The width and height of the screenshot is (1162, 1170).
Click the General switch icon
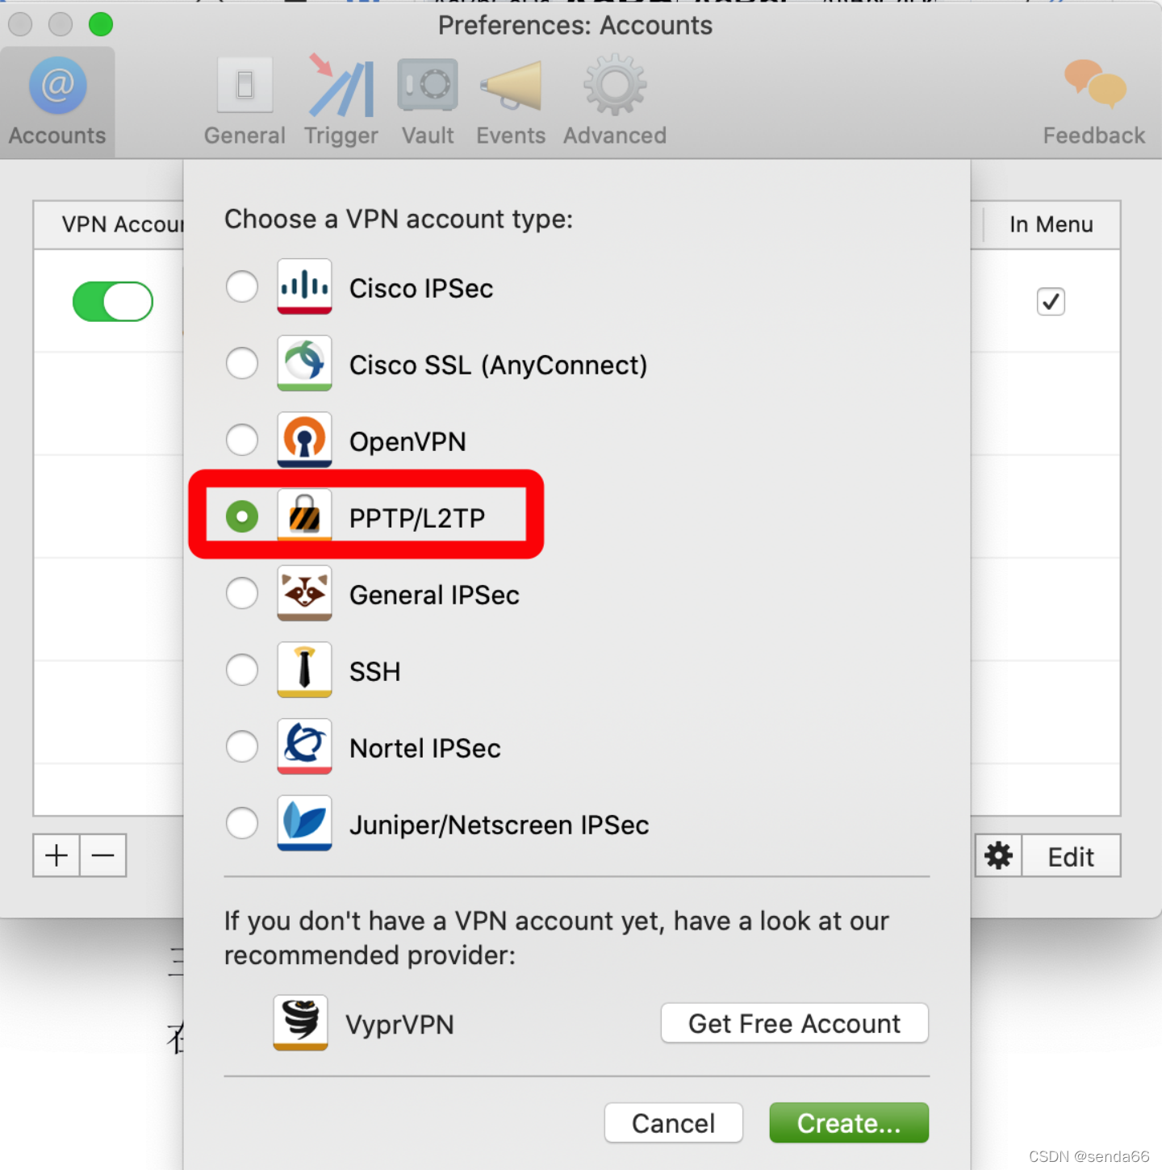coord(245,85)
